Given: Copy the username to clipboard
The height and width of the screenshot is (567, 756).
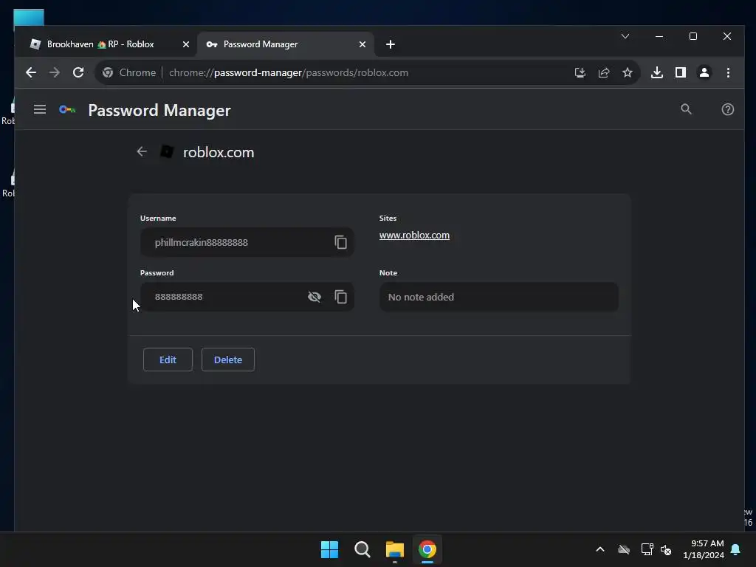Looking at the screenshot, I should click(341, 242).
